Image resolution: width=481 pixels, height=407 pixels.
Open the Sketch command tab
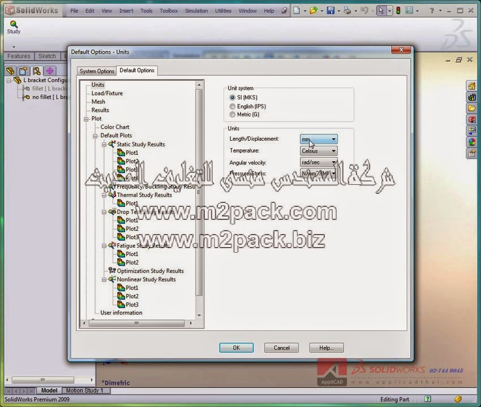(x=47, y=56)
